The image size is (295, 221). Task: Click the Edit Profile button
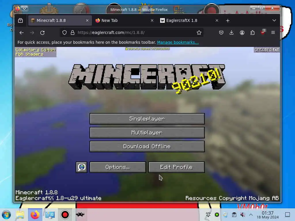177,167
